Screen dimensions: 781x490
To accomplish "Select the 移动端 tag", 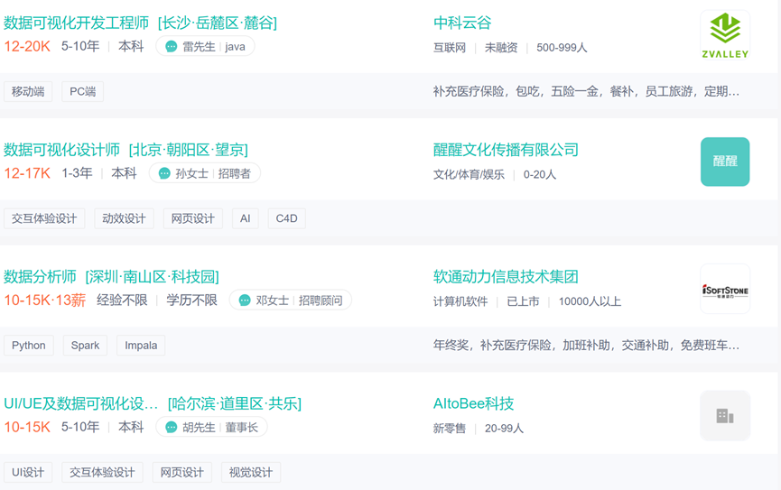I will (x=28, y=92).
